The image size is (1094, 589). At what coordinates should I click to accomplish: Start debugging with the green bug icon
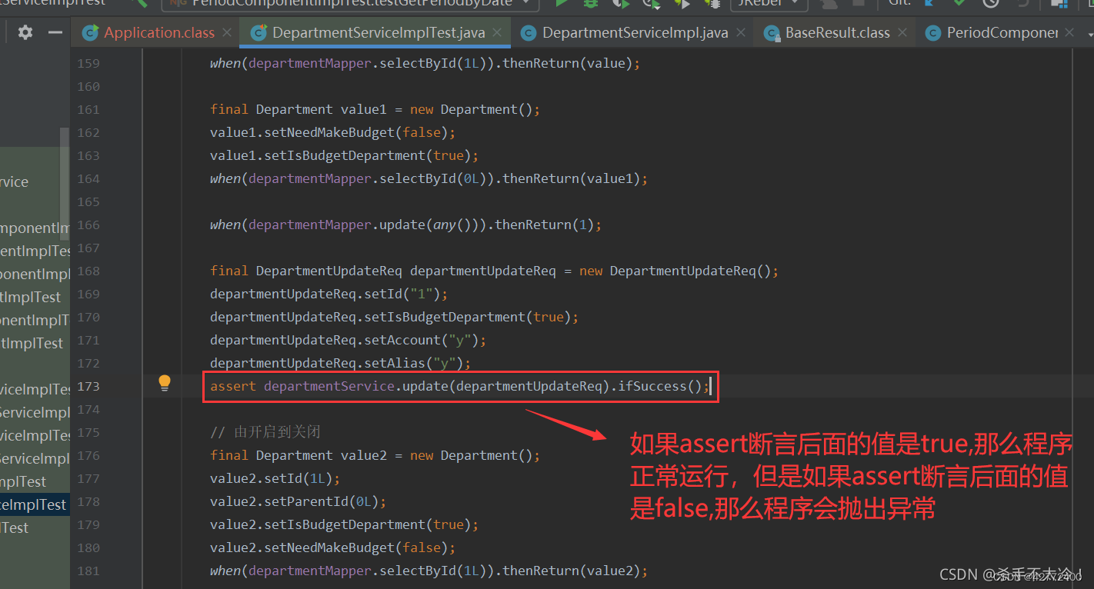(x=591, y=3)
